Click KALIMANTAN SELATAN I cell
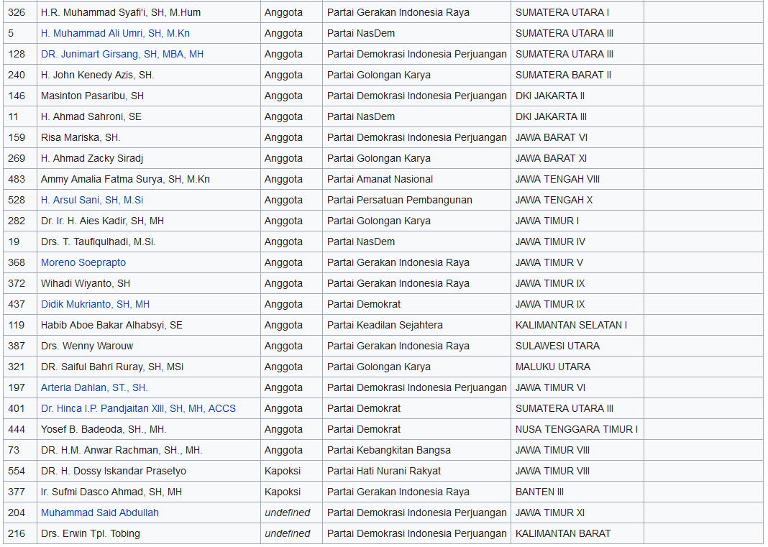The width and height of the screenshot is (768, 547). click(x=577, y=325)
